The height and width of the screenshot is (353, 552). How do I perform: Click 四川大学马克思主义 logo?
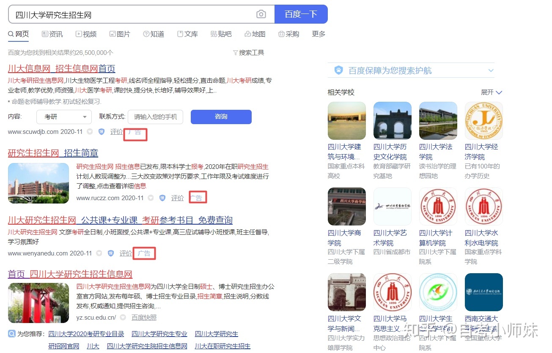coord(393,292)
